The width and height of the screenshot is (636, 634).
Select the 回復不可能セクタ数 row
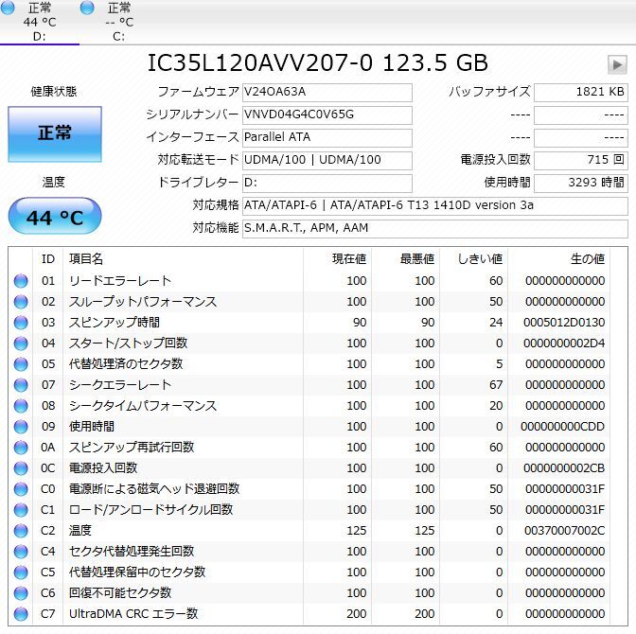tap(309, 593)
